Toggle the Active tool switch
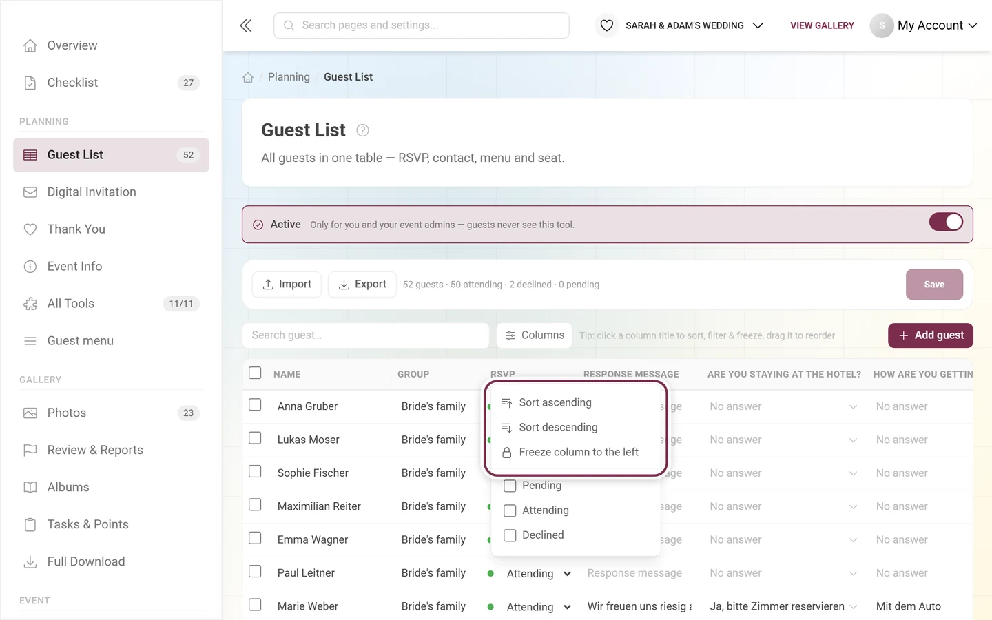This screenshot has height=620, width=992. click(946, 222)
